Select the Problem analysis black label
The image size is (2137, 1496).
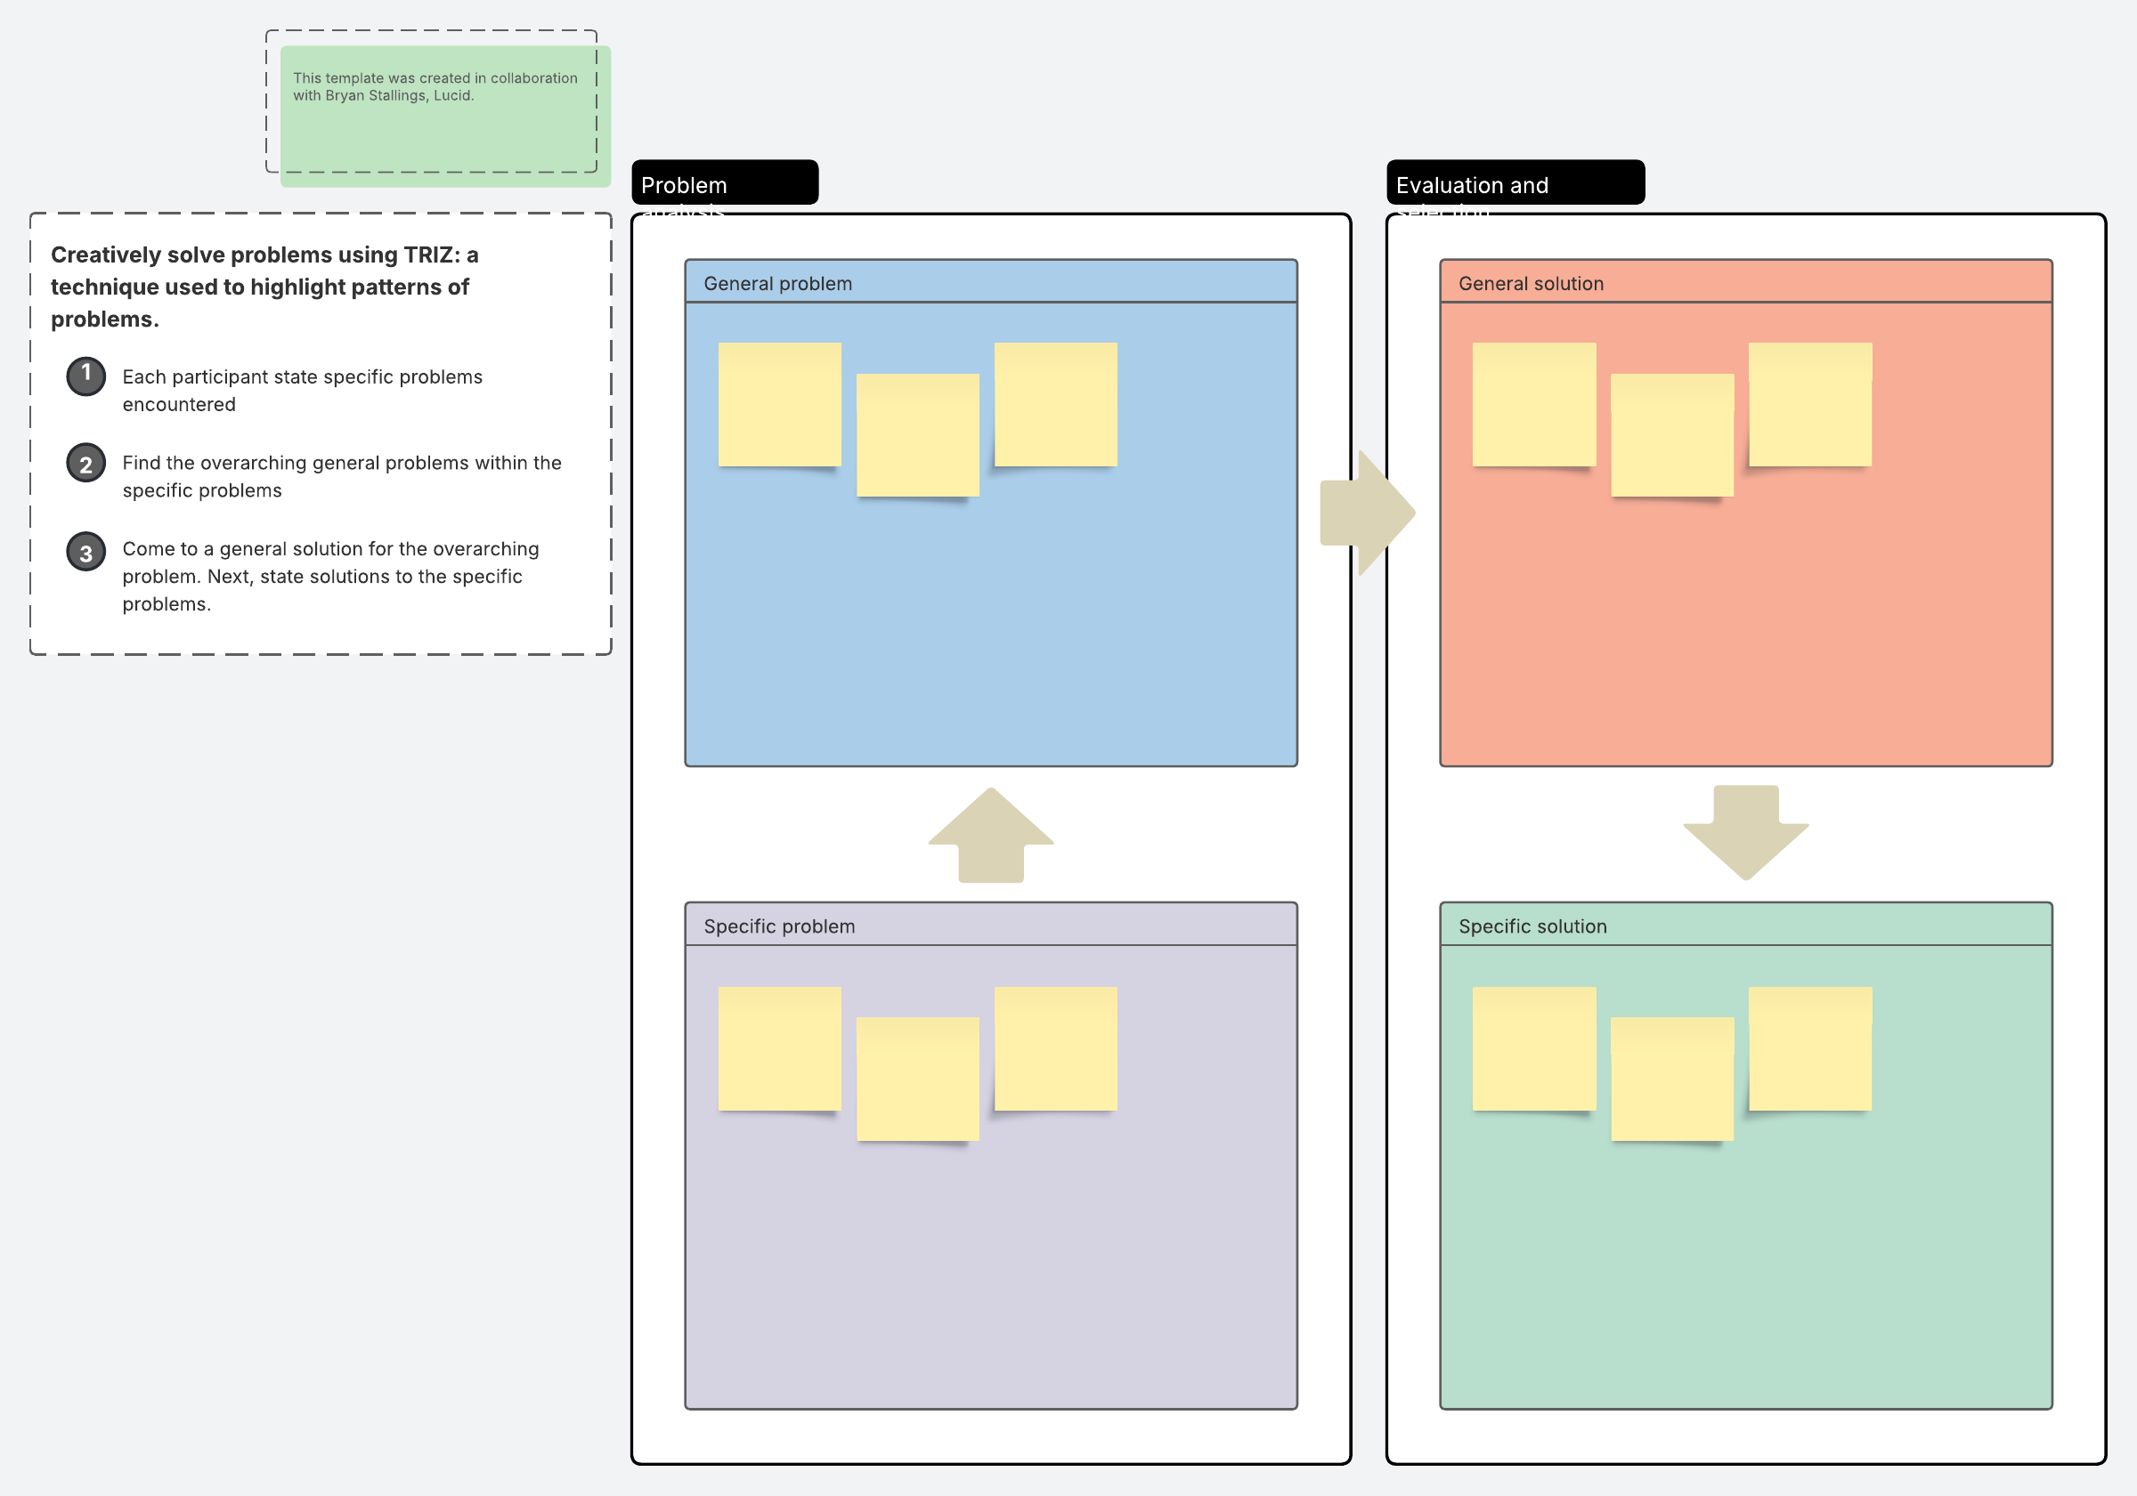724,182
